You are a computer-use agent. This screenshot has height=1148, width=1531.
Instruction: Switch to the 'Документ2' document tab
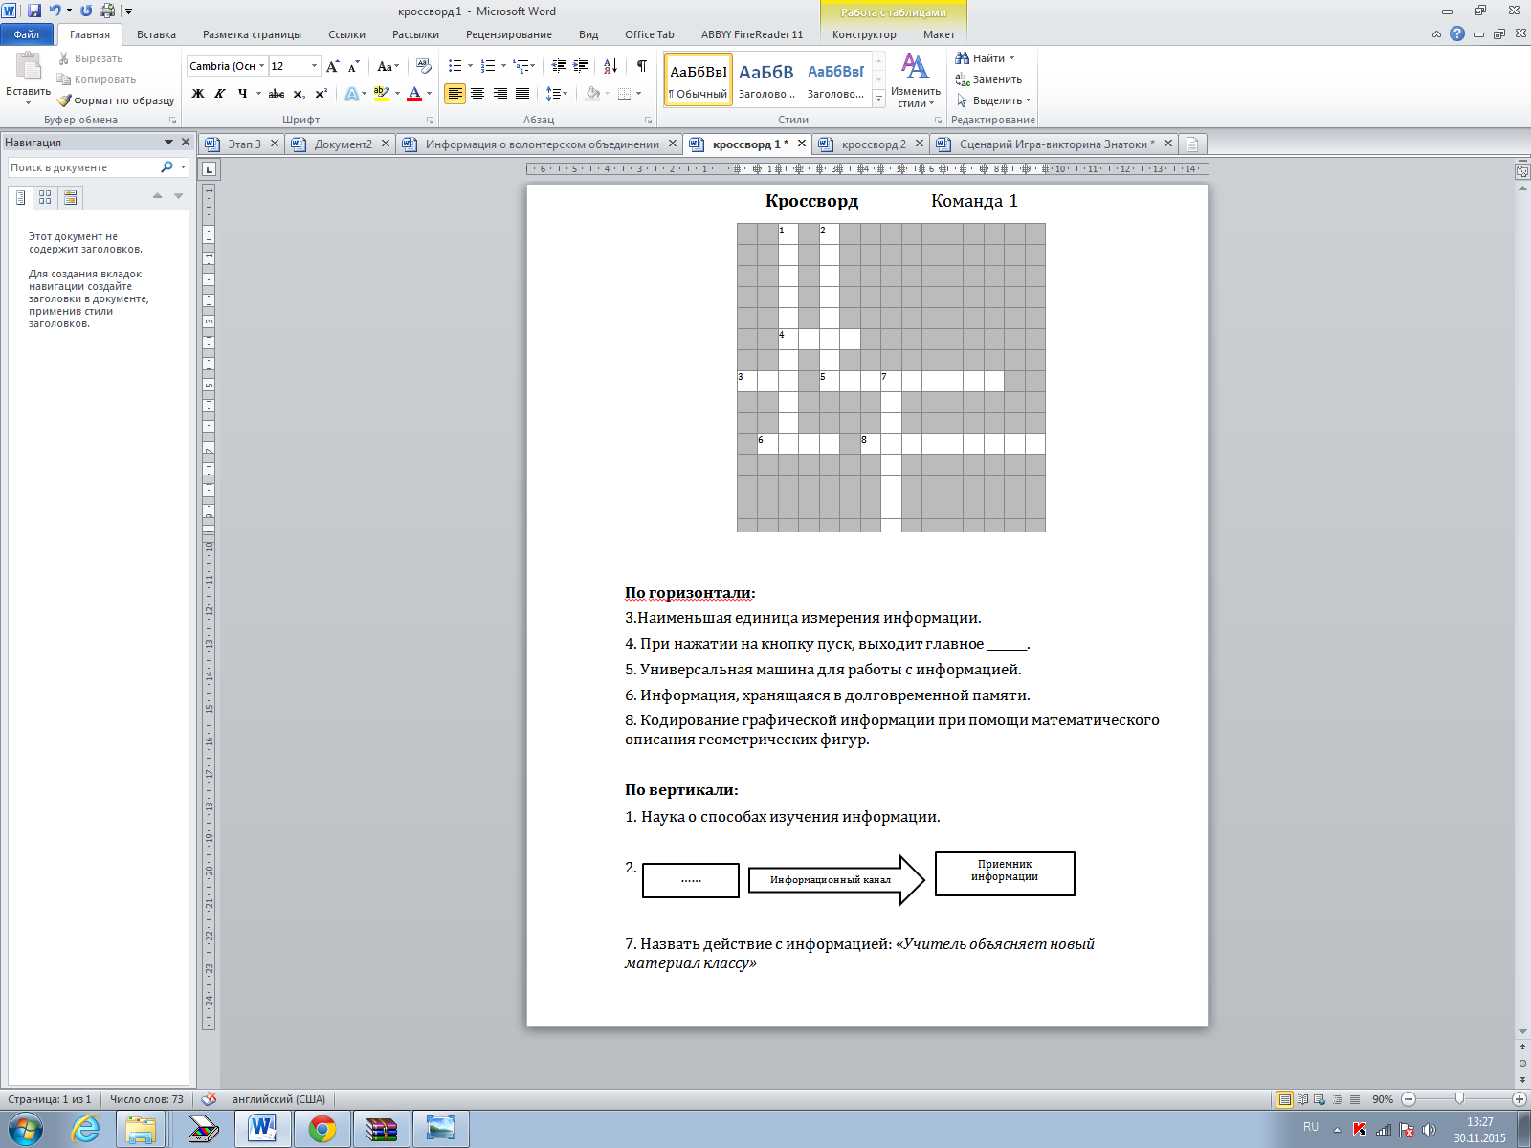coord(343,144)
